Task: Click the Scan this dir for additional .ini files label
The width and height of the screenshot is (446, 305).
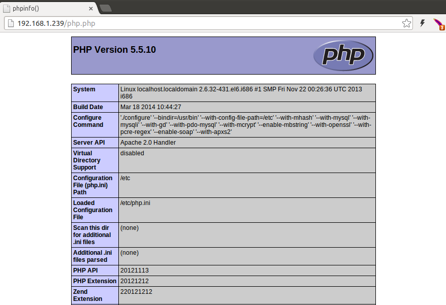Action: point(92,235)
